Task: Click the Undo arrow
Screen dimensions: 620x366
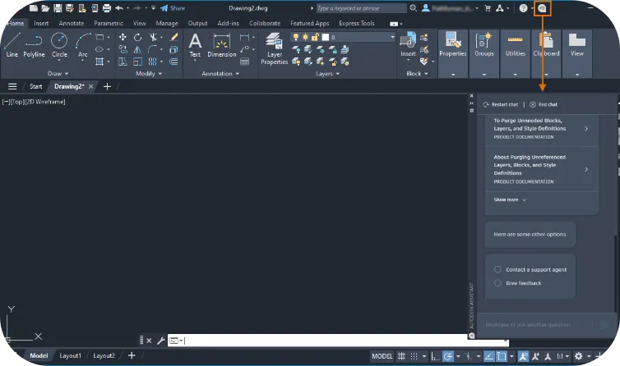Action: point(119,8)
